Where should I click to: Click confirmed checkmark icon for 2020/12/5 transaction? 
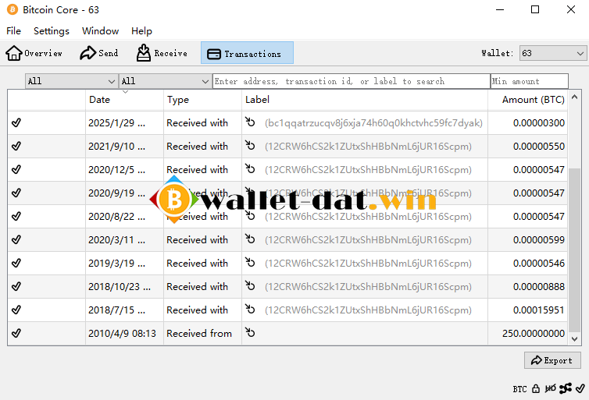click(x=16, y=169)
